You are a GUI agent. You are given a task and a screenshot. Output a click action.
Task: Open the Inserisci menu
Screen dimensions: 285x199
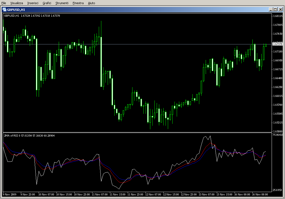[x=33, y=3]
